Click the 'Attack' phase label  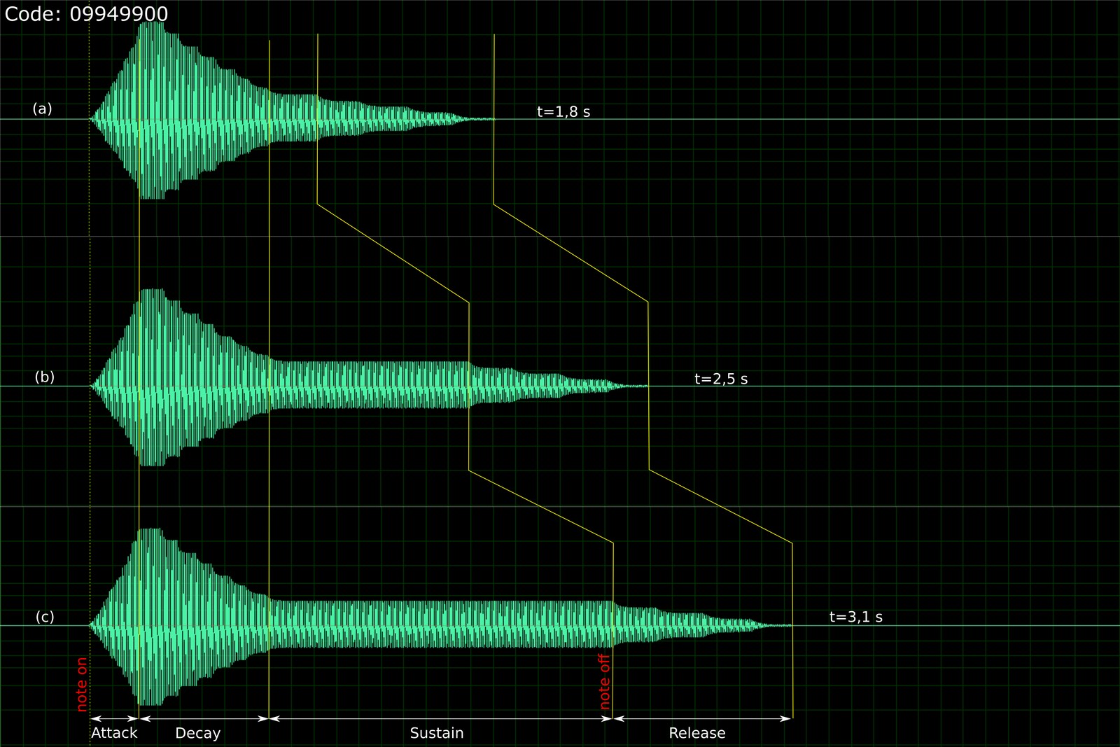114,733
